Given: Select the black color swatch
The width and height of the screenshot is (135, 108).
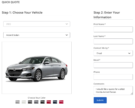Looking at the screenshot, I should (x=42, y=102).
